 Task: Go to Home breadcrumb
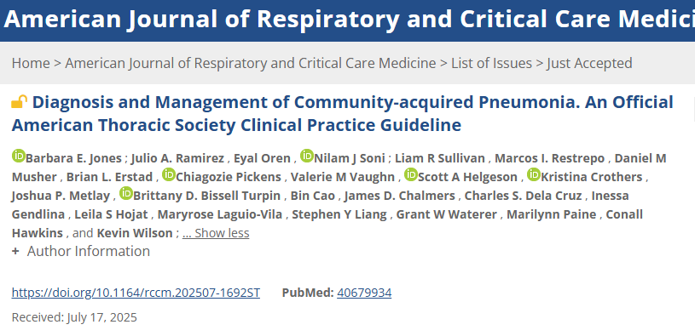pyautogui.click(x=31, y=63)
